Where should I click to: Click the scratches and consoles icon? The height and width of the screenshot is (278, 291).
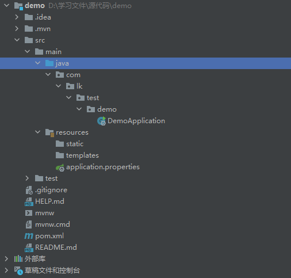[x=18, y=271]
